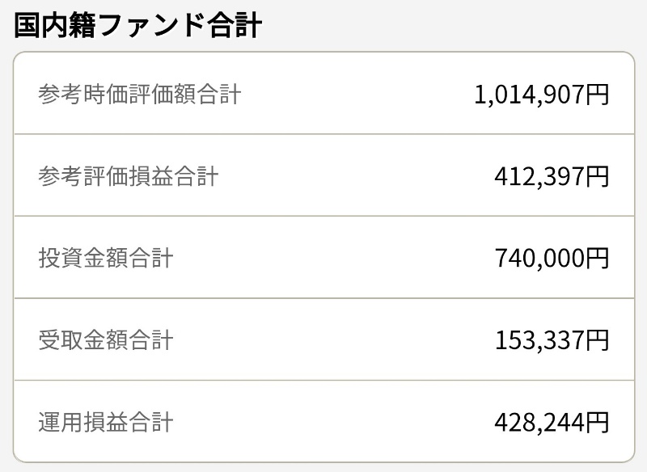Select the 受取金額合計 label

106,340
